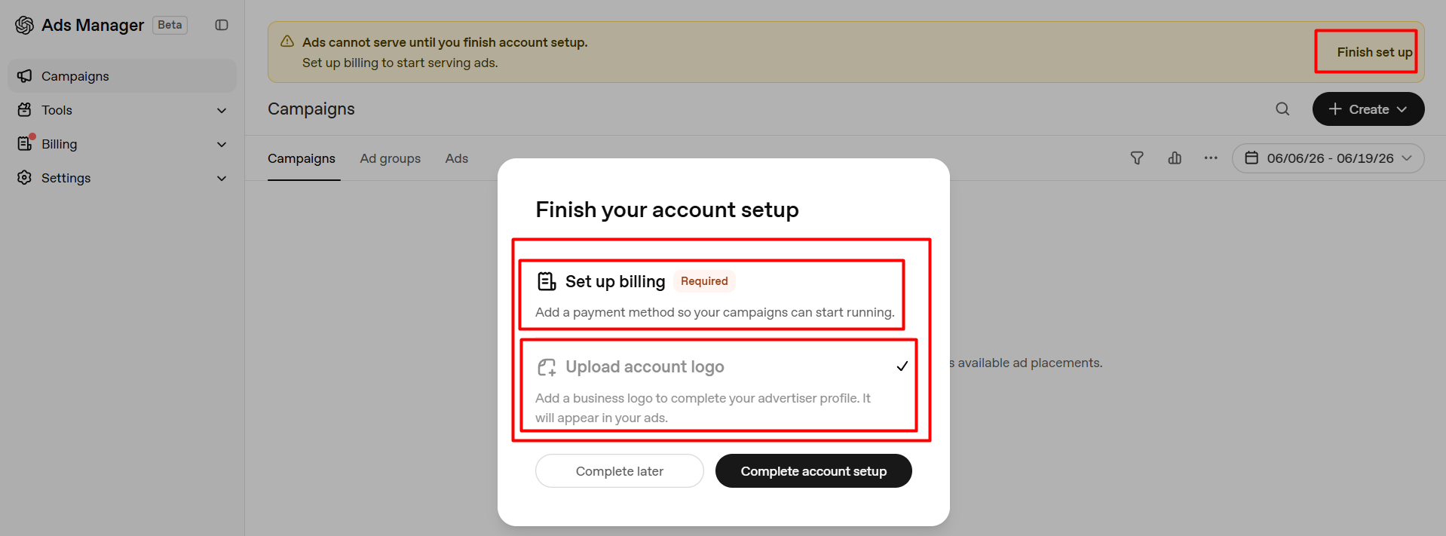Open the search magnifier icon
The image size is (1446, 536).
1282,109
